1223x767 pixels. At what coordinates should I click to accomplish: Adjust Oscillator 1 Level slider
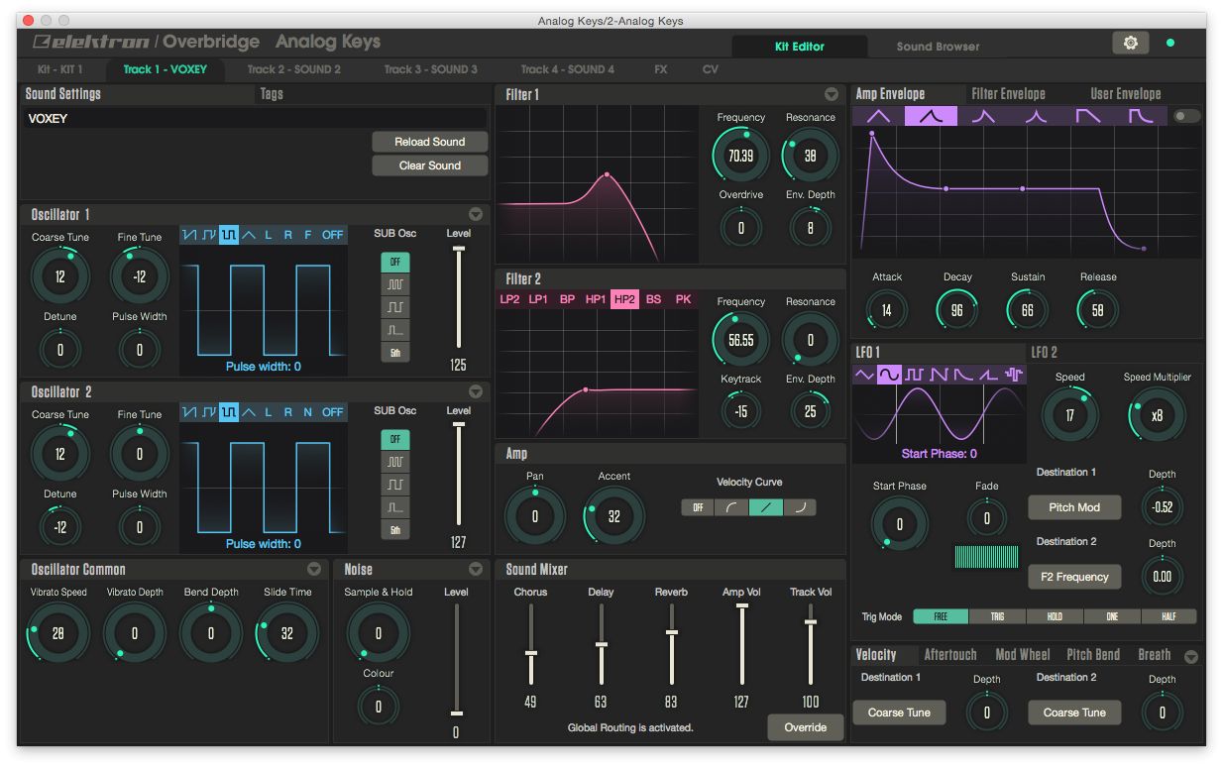458,297
